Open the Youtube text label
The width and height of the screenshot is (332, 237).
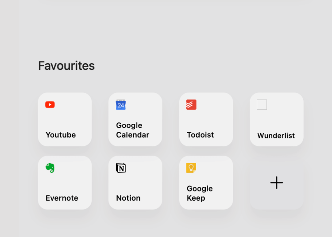coord(61,135)
